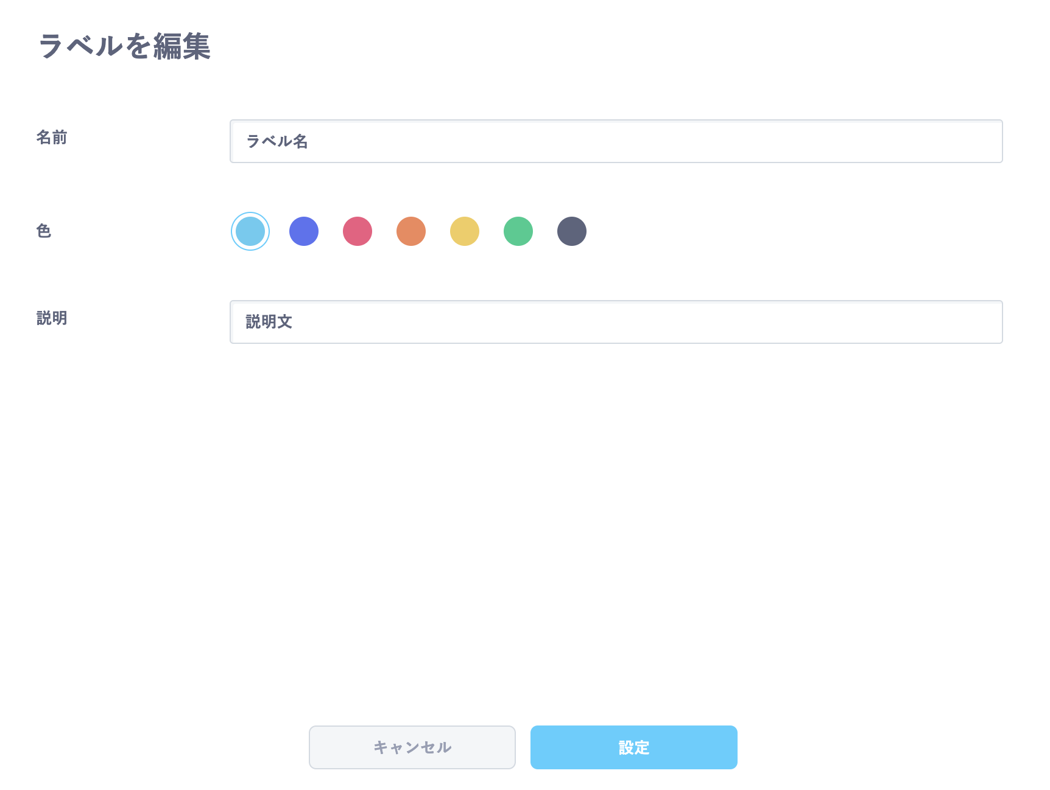The width and height of the screenshot is (1050, 790).
Task: Pick the pink-red color swatch
Action: click(x=358, y=231)
